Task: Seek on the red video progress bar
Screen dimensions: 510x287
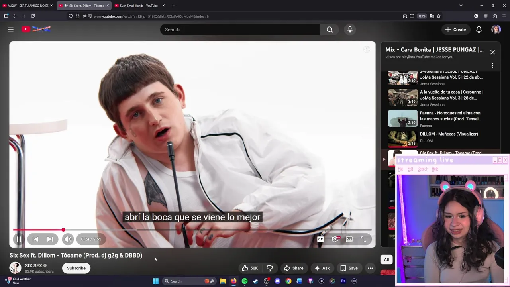Action: click(x=192, y=230)
